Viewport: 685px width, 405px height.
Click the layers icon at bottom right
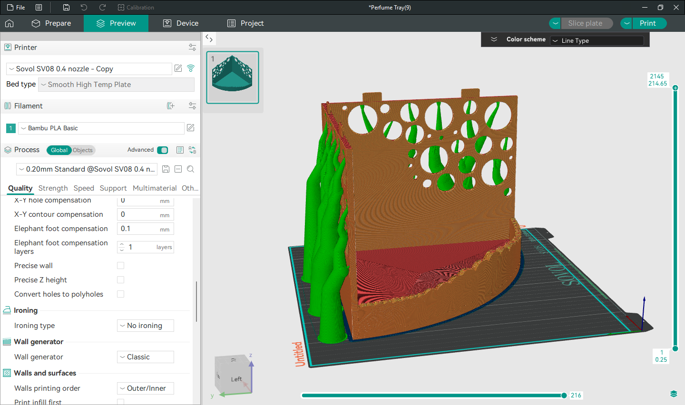[x=674, y=394]
